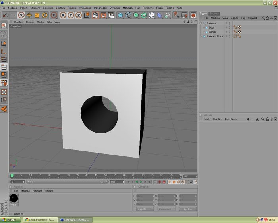
Task: Open the Dimensione dropdown
Action: coord(166,209)
